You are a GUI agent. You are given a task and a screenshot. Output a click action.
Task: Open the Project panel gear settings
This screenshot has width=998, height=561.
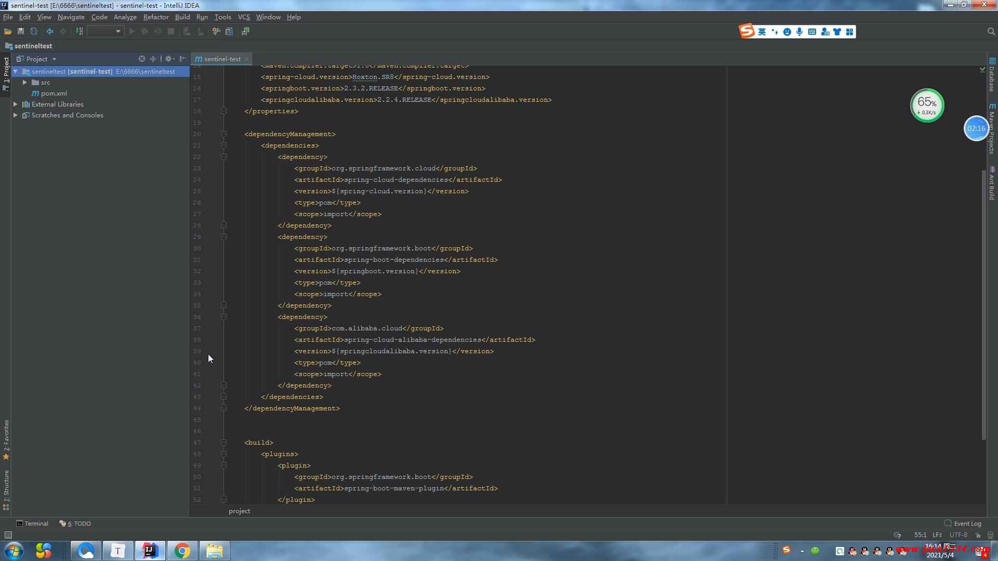pos(168,59)
